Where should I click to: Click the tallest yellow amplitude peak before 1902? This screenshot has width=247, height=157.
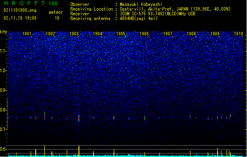point(45,151)
